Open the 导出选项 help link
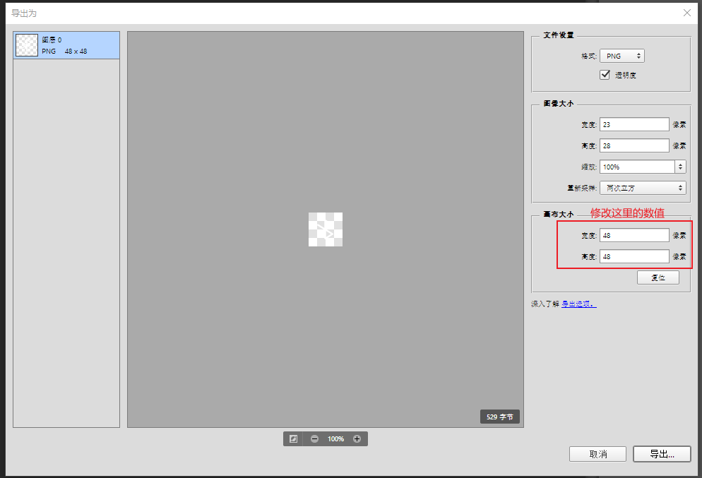702x478 pixels. 579,304
